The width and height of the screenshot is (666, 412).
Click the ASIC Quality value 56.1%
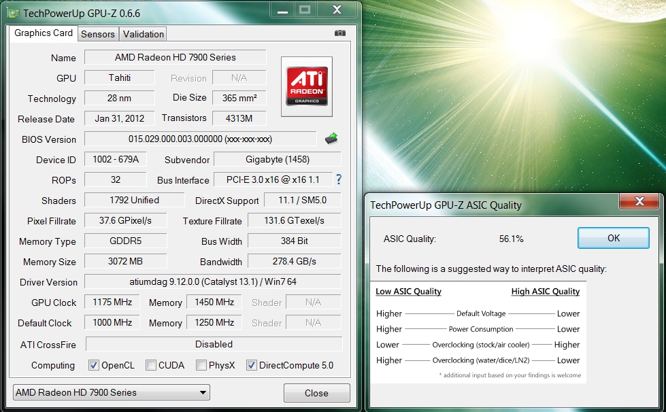[511, 239]
